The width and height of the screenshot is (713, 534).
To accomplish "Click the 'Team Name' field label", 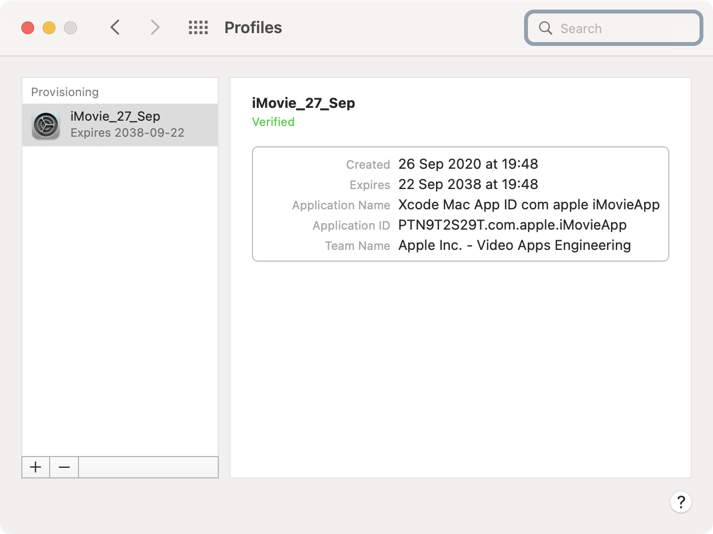I will pyautogui.click(x=358, y=246).
